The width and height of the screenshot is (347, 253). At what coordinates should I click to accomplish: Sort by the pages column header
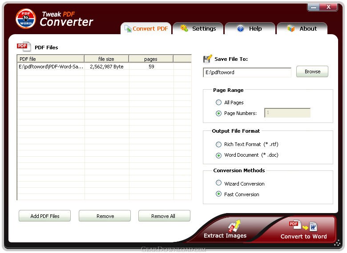151,59
